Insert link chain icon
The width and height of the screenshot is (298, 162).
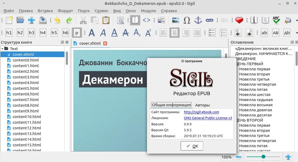click(x=210, y=20)
